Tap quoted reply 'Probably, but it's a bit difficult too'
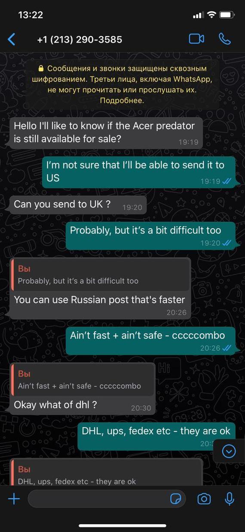The width and height of the screenshot is (245, 532). (100, 275)
